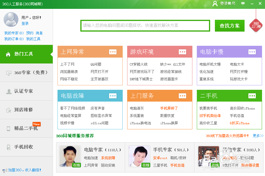The image size is (265, 176).
Task: Click the flame icon beside 热门工具
Action: point(8,54)
